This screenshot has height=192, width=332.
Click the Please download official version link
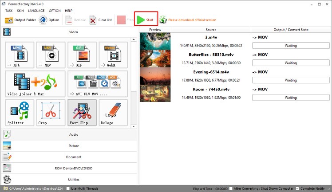pos(192,20)
